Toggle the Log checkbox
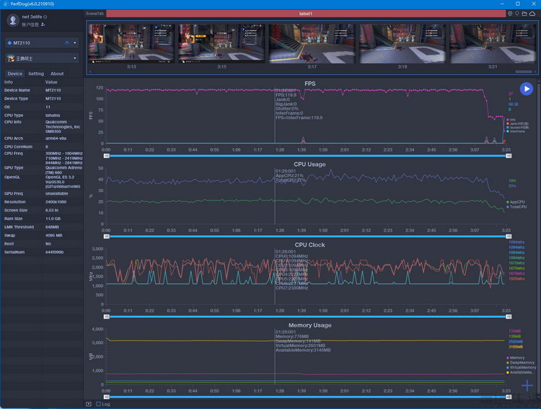 98,404
